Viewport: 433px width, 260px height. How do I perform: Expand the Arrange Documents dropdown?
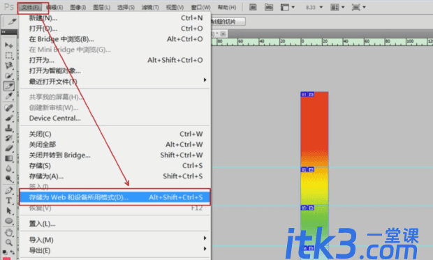(x=338, y=8)
